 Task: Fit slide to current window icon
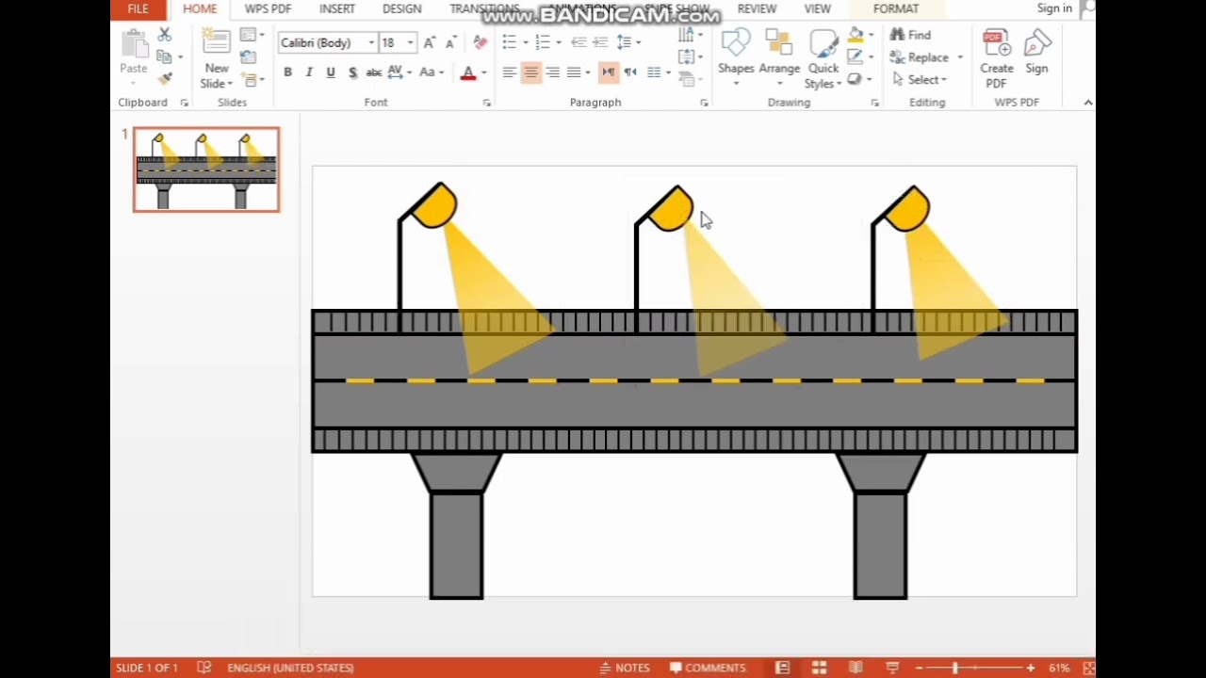[1088, 668]
